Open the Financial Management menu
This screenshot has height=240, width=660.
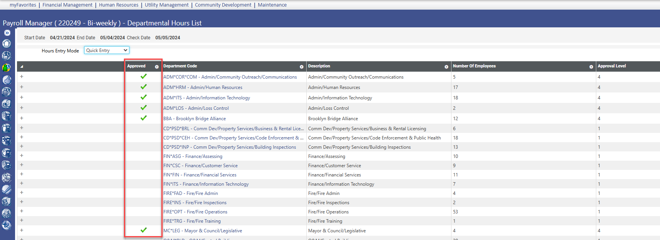(68, 5)
